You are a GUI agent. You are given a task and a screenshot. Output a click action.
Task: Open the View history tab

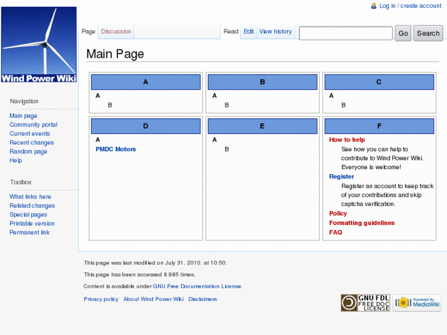275,31
